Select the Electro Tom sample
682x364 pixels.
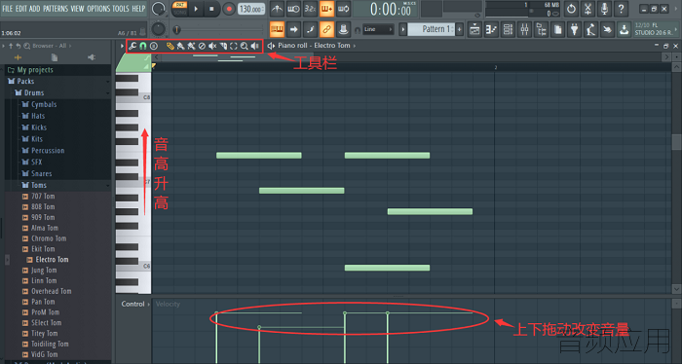click(52, 260)
